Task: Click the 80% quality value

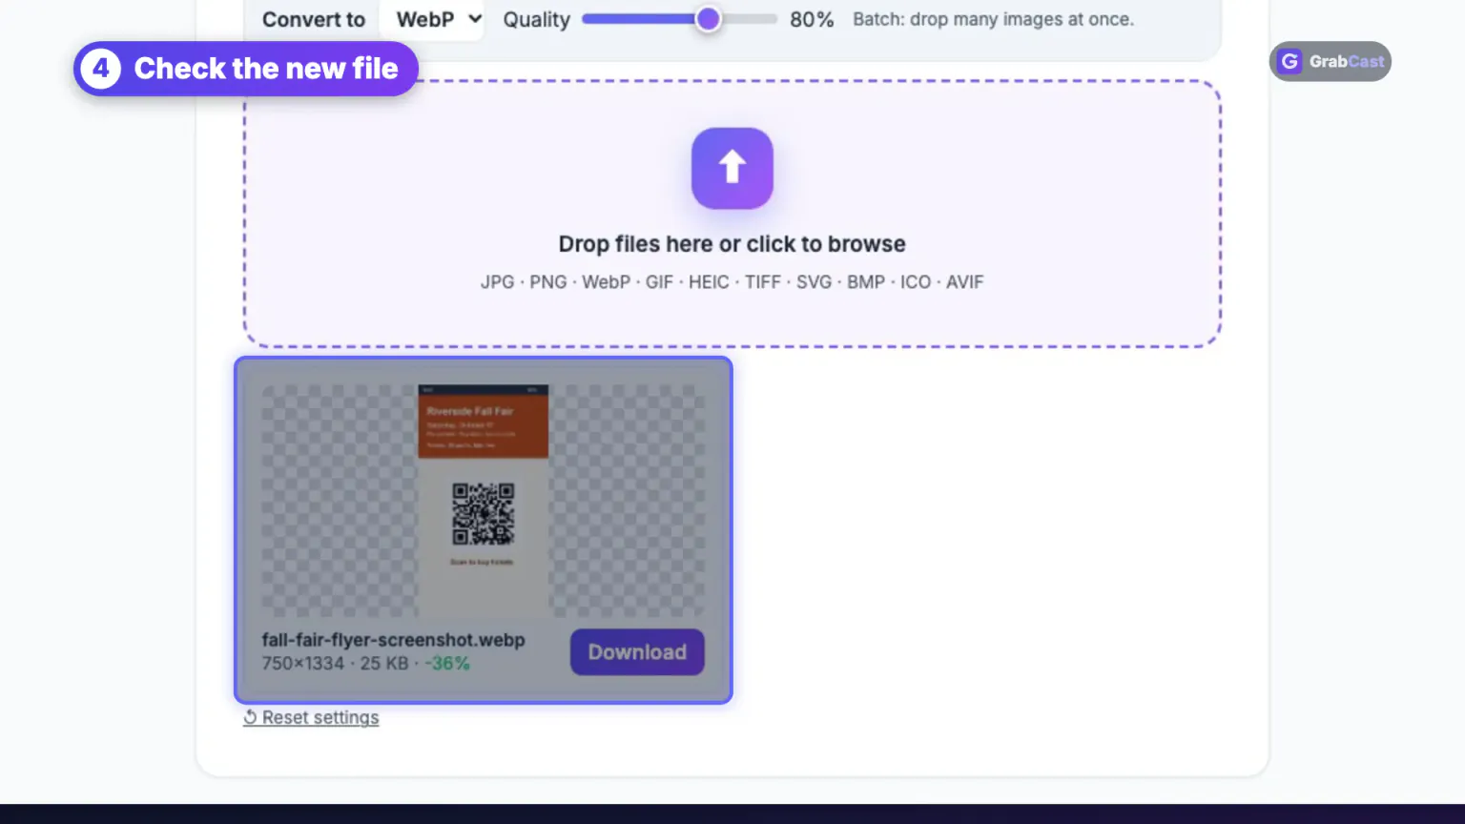Action: (x=812, y=19)
